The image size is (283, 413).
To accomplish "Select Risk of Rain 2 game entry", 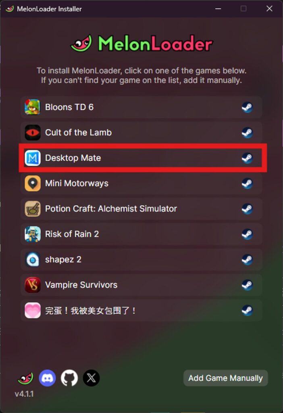I will pos(141,234).
